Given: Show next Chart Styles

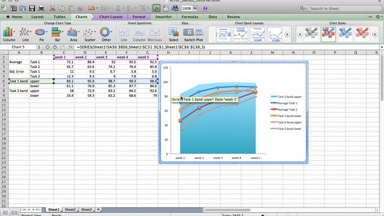Looking at the screenshot, I should (x=375, y=35).
